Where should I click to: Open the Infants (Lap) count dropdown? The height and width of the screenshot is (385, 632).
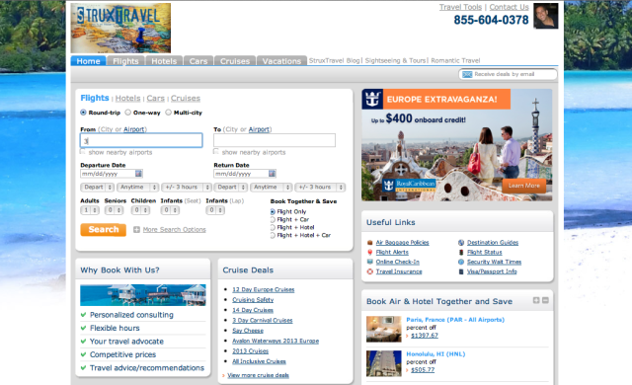215,210
